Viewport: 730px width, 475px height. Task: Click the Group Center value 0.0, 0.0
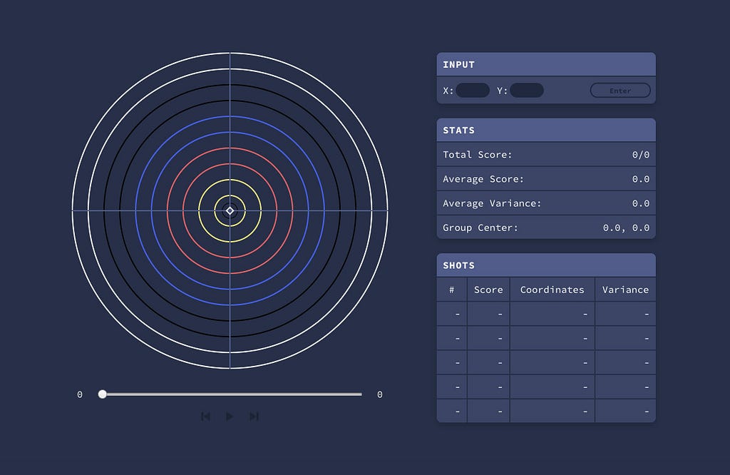626,228
